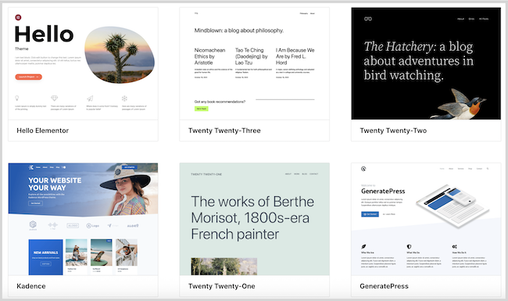The image size is (508, 301).
Task: Open the GeneratePress theme preview image
Action: pyautogui.click(x=426, y=219)
